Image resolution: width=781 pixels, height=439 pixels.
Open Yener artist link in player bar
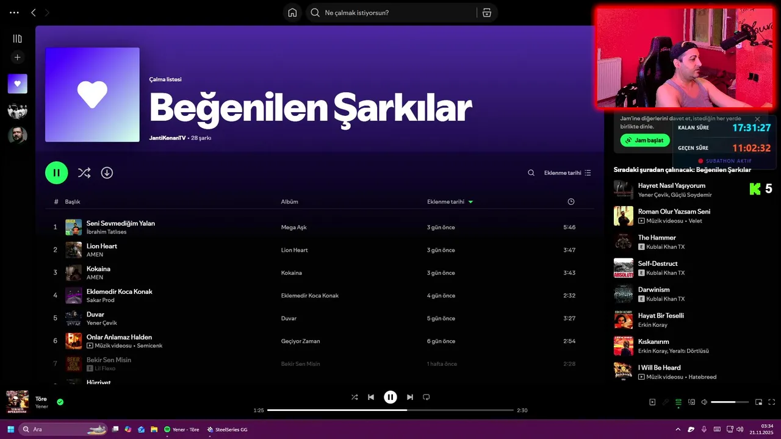[41, 407]
